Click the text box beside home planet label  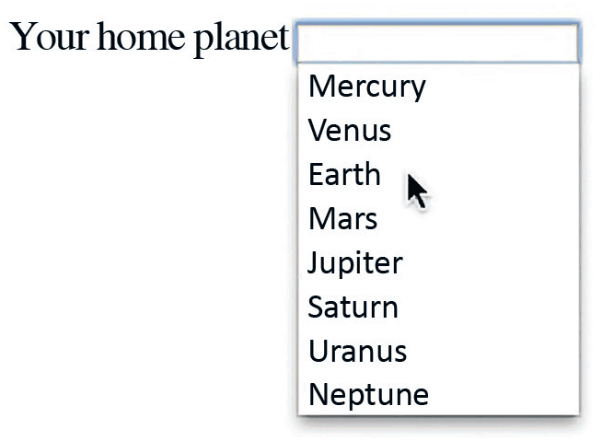tap(437, 41)
